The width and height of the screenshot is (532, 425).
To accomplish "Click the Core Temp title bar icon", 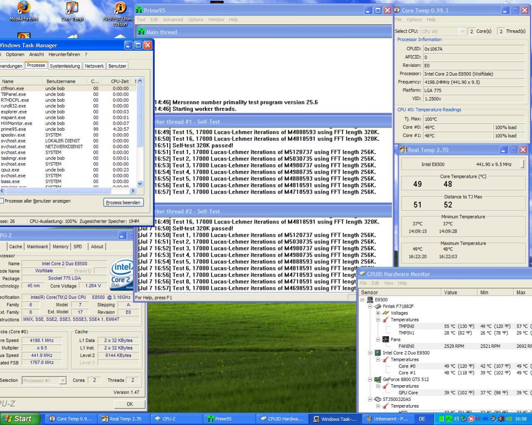I will coord(397,10).
